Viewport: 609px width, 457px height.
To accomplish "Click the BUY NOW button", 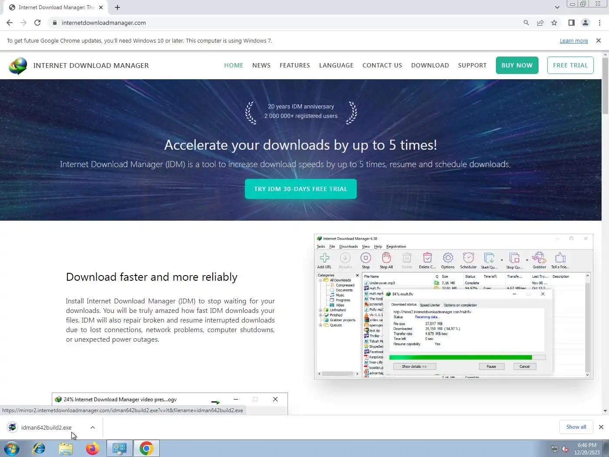I will pyautogui.click(x=517, y=65).
